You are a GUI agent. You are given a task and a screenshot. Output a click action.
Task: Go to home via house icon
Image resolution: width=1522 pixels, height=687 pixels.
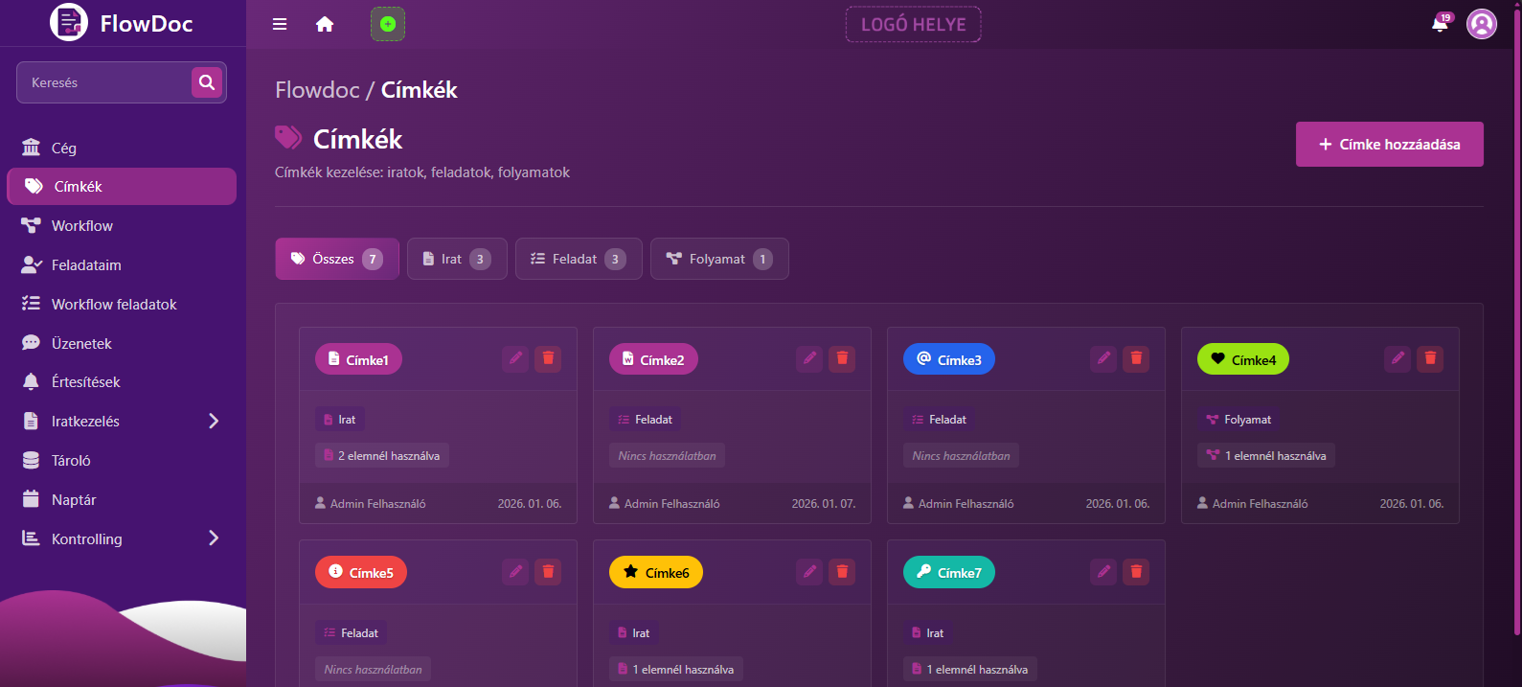(325, 24)
